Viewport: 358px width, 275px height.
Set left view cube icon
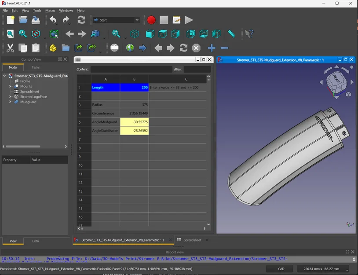pyautogui.click(x=216, y=34)
